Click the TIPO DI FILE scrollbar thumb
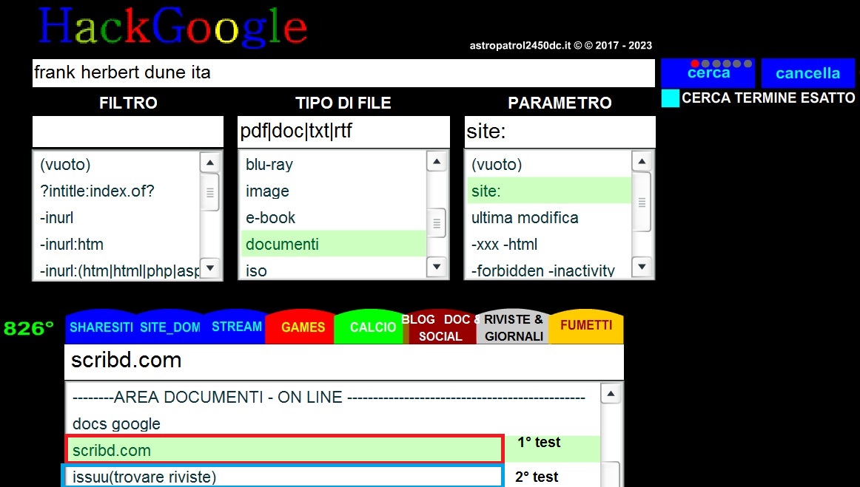The width and height of the screenshot is (860, 487). point(437,223)
